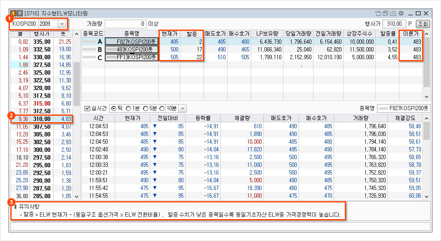Click the 행사가 310.00 input field
Viewport: 441px width, 241px height.
(394, 24)
